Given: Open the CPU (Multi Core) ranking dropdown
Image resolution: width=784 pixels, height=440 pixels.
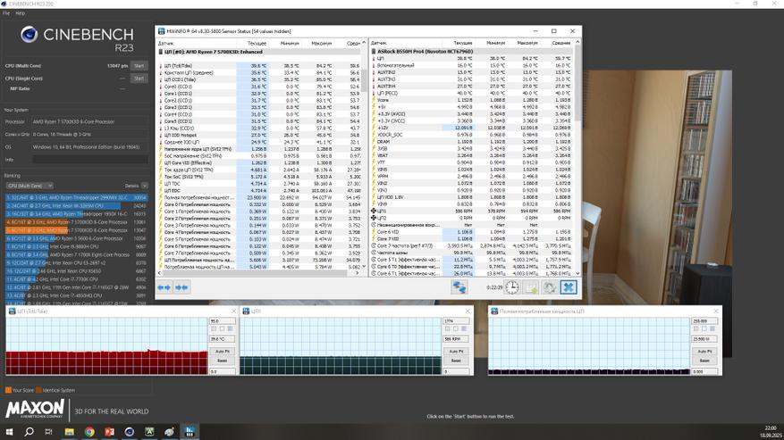Looking at the screenshot, I should click(30, 186).
